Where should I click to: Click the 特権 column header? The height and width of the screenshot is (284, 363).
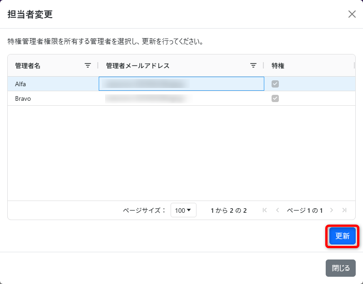point(278,66)
